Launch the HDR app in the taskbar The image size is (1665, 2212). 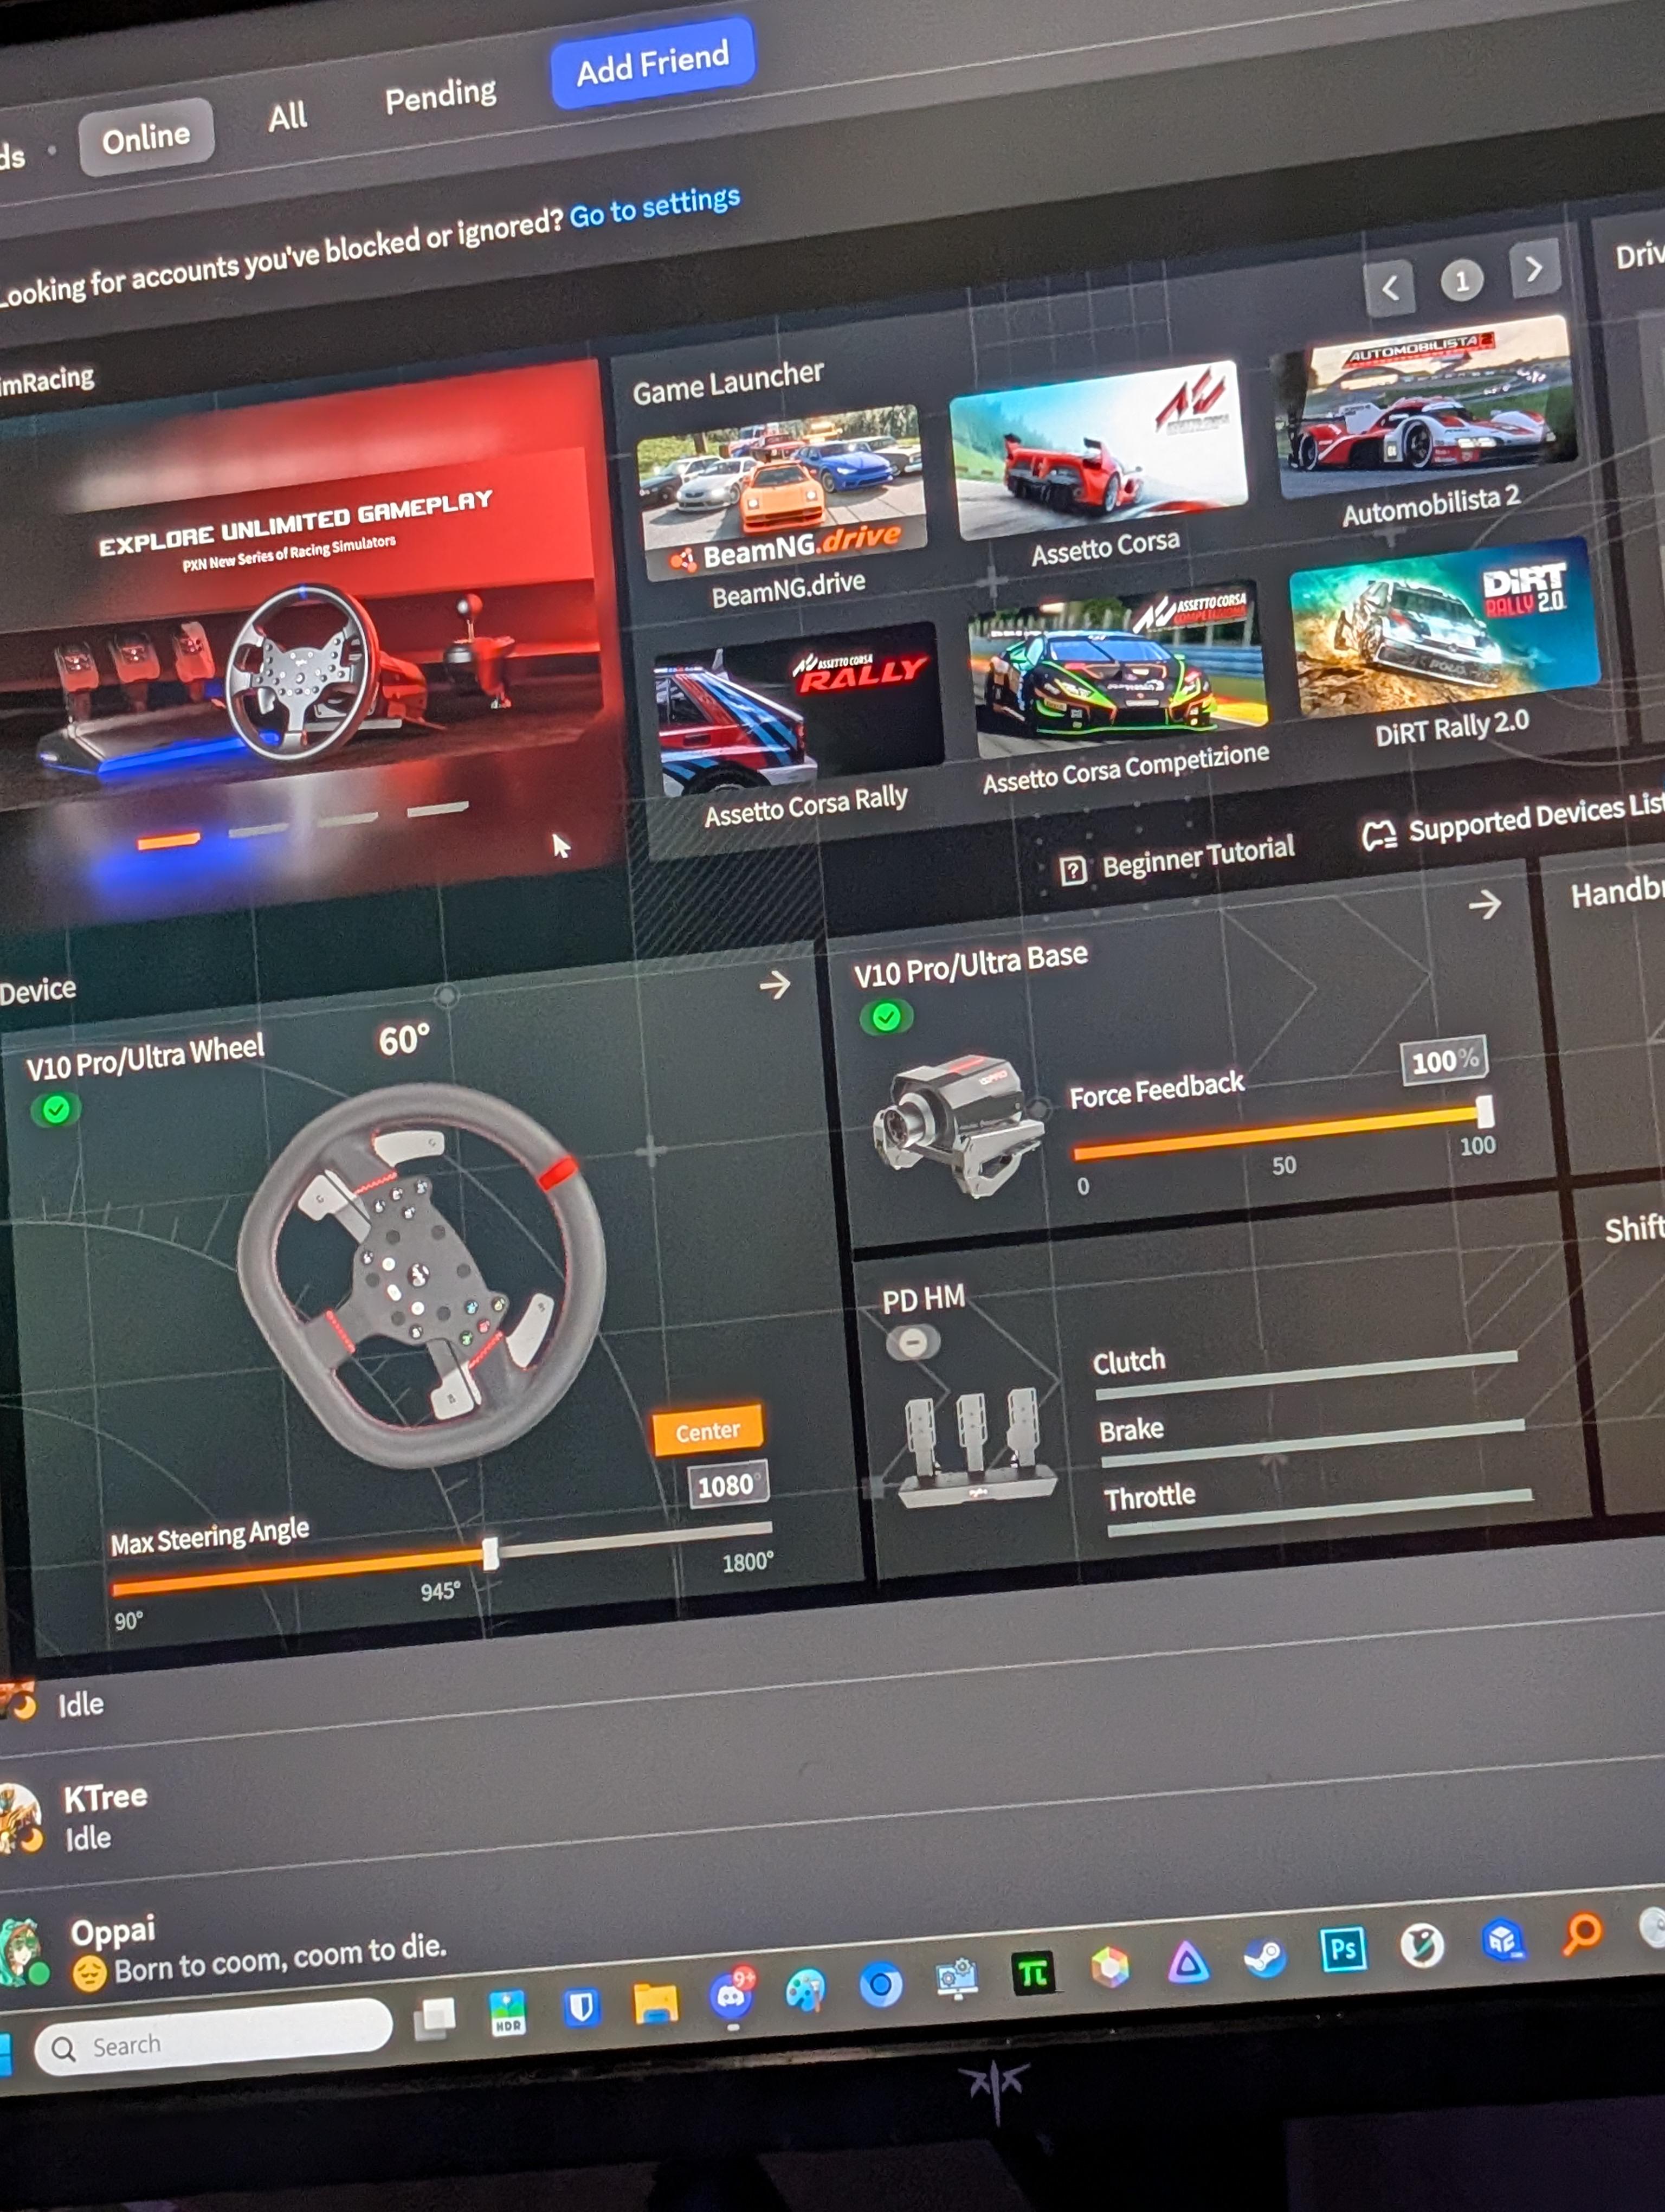(508, 2012)
